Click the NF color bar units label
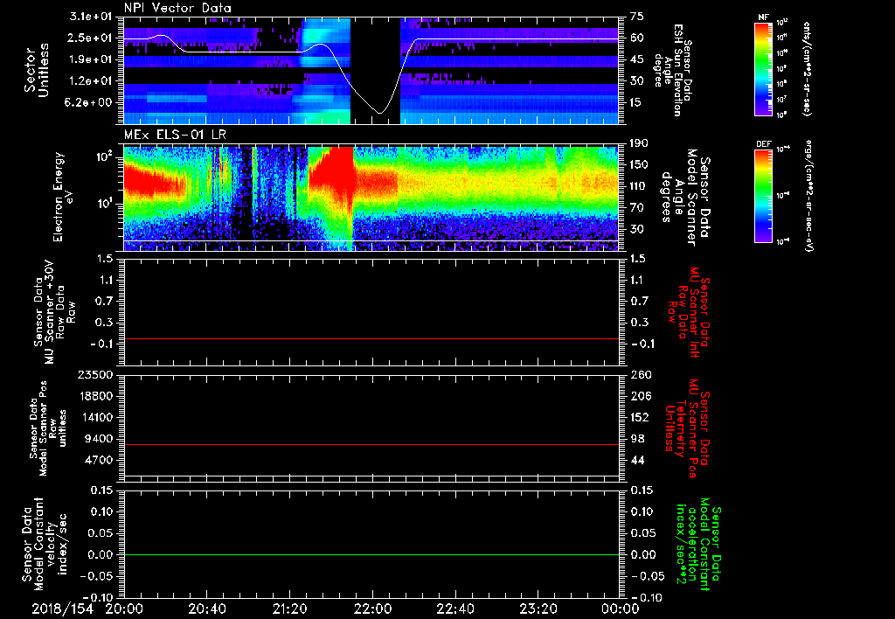895x619 pixels. (807, 68)
